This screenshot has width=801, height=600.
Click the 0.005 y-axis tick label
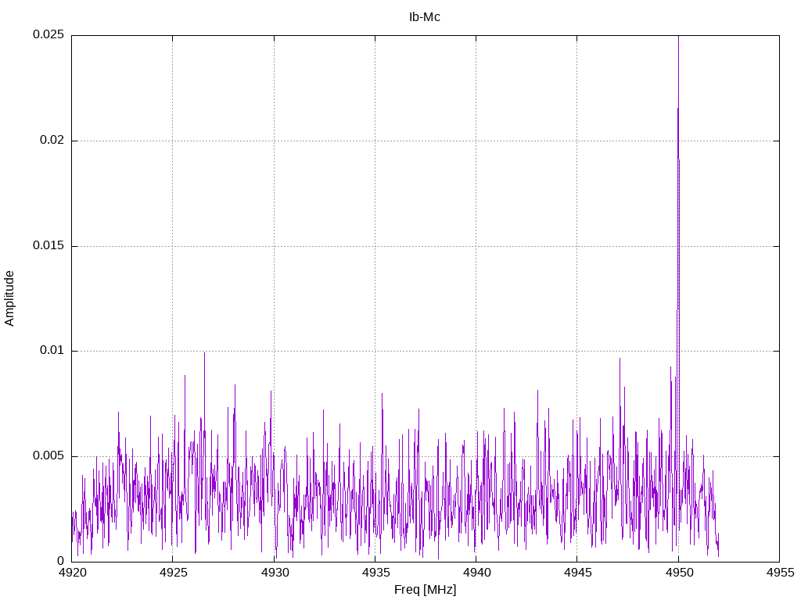tap(48, 456)
